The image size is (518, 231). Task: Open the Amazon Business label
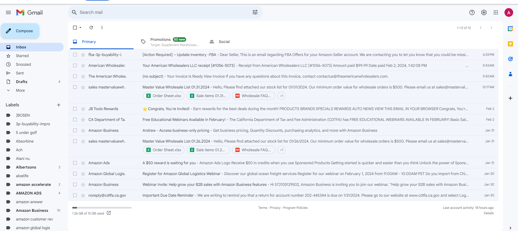pyautogui.click(x=32, y=210)
